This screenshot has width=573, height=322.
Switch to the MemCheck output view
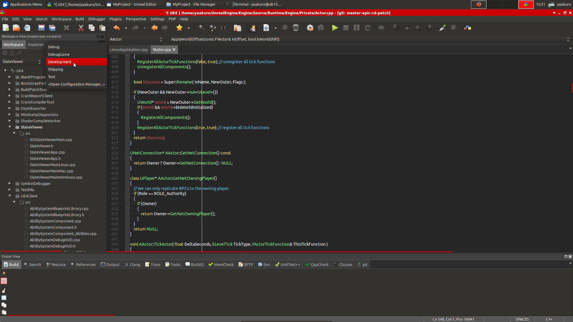(221, 264)
